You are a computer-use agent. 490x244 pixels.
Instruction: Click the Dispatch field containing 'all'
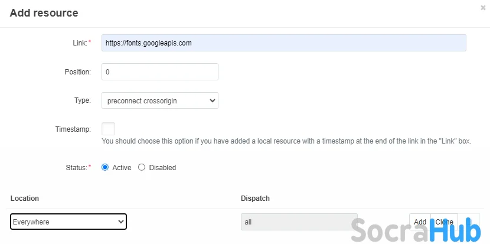(x=299, y=222)
